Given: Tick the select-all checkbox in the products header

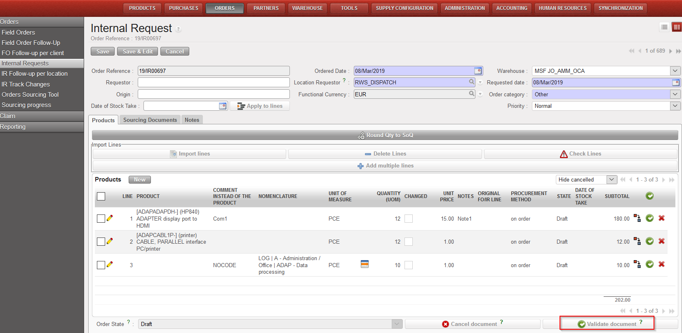Looking at the screenshot, I should [x=101, y=196].
